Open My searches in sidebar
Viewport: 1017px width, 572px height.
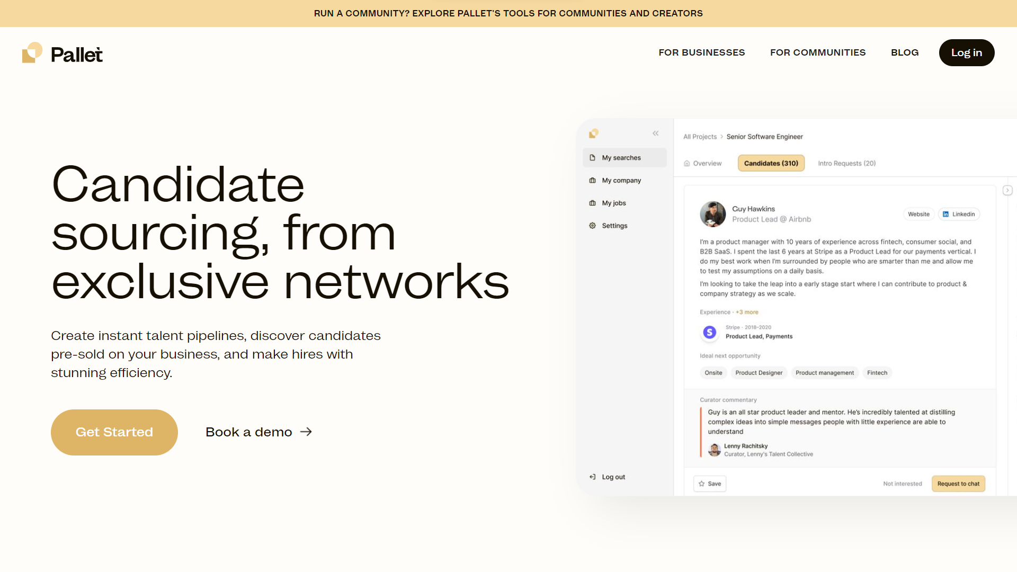pos(625,158)
